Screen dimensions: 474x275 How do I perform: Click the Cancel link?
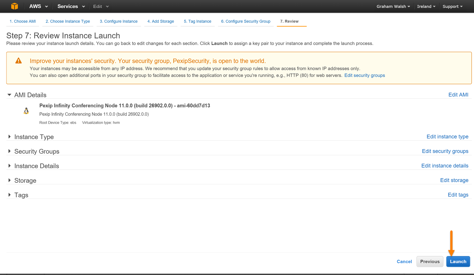pyautogui.click(x=404, y=262)
